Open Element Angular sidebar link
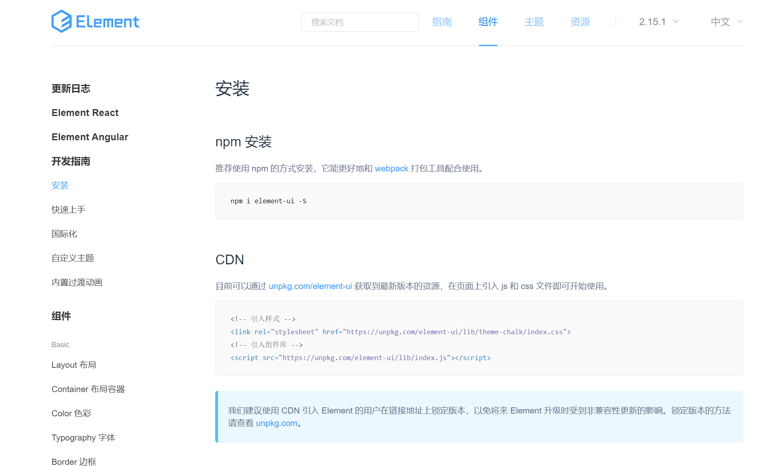Image resolution: width=759 pixels, height=466 pixels. (90, 137)
